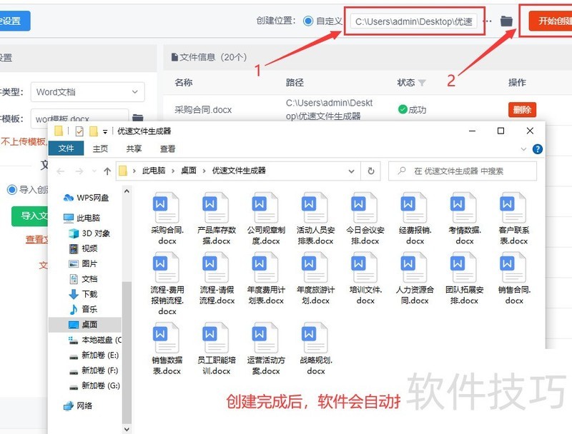Click inside the output path input field

point(415,21)
